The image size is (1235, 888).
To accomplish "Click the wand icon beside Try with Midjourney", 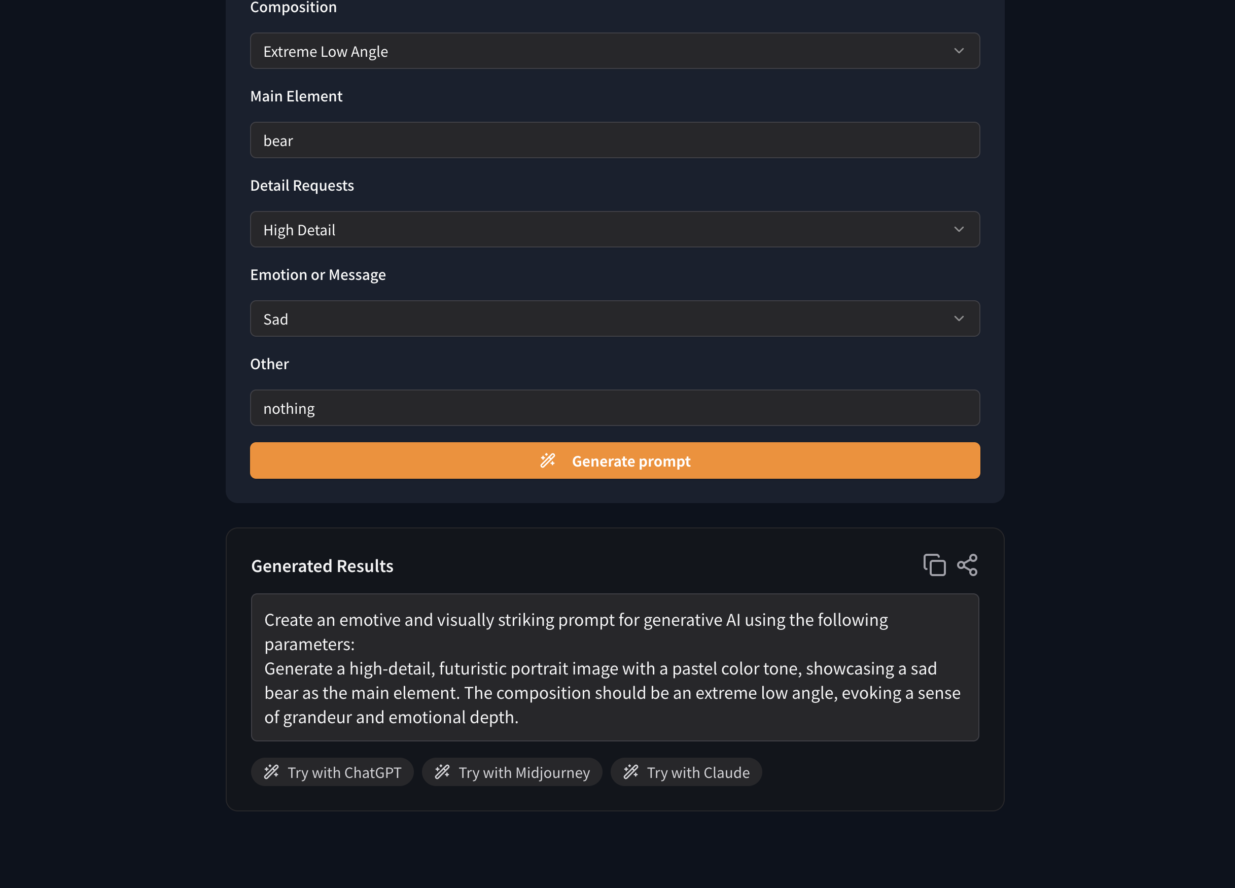I will 442,772.
